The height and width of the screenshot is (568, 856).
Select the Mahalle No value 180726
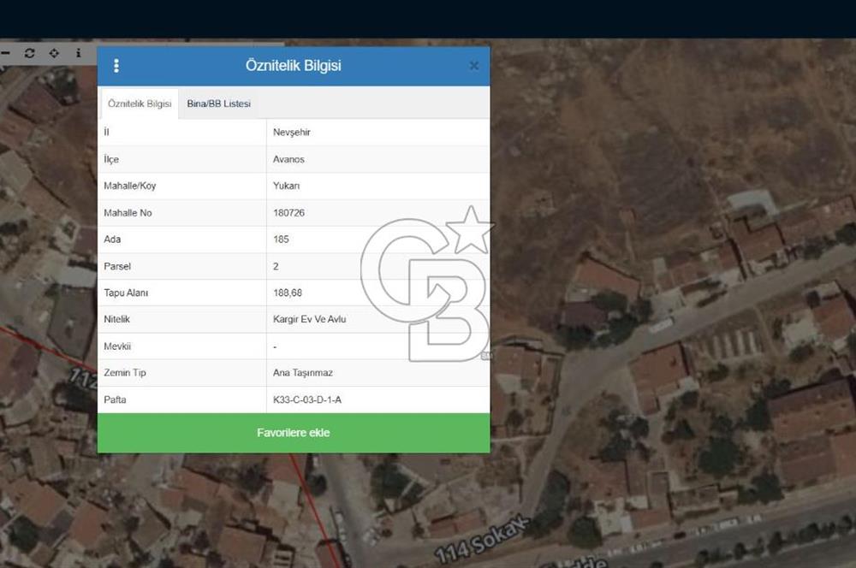[x=289, y=212]
